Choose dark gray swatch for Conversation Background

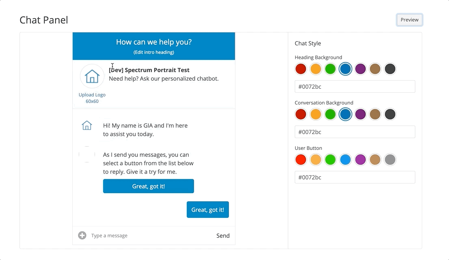click(390, 114)
